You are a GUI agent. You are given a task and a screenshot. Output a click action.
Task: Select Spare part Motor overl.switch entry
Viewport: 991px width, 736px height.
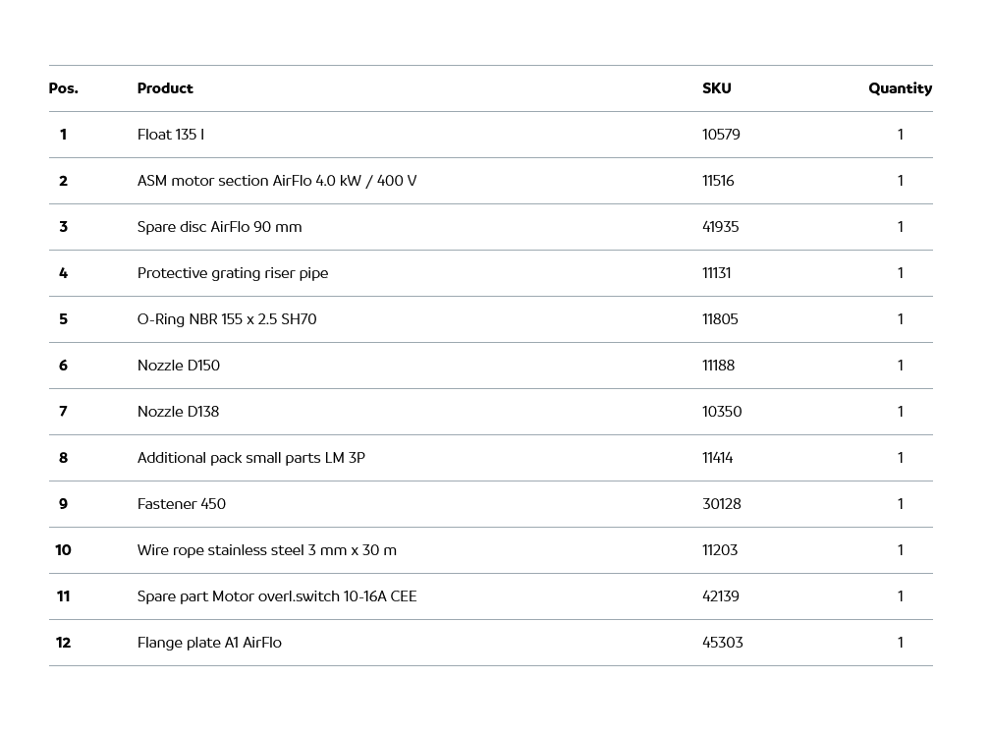click(x=276, y=596)
